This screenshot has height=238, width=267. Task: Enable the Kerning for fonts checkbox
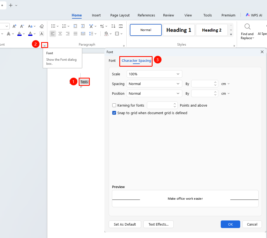point(114,105)
